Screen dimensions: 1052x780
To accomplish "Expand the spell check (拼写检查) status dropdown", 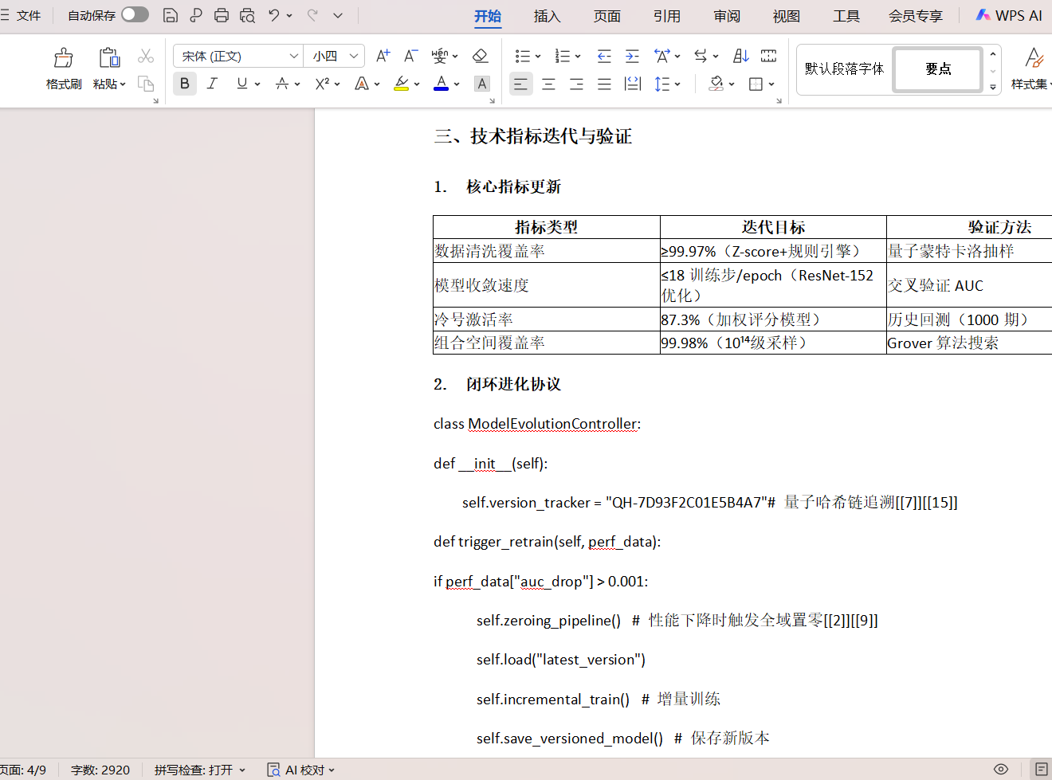I will (x=242, y=770).
